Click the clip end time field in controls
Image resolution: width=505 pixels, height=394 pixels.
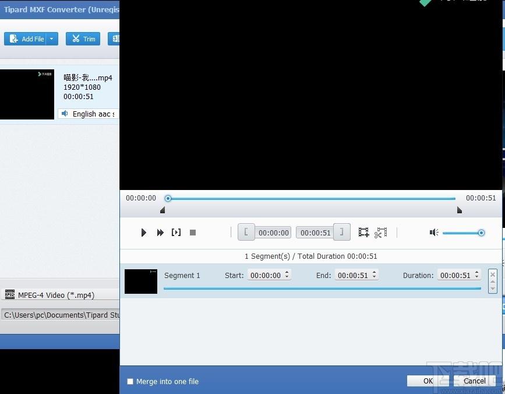pos(315,233)
